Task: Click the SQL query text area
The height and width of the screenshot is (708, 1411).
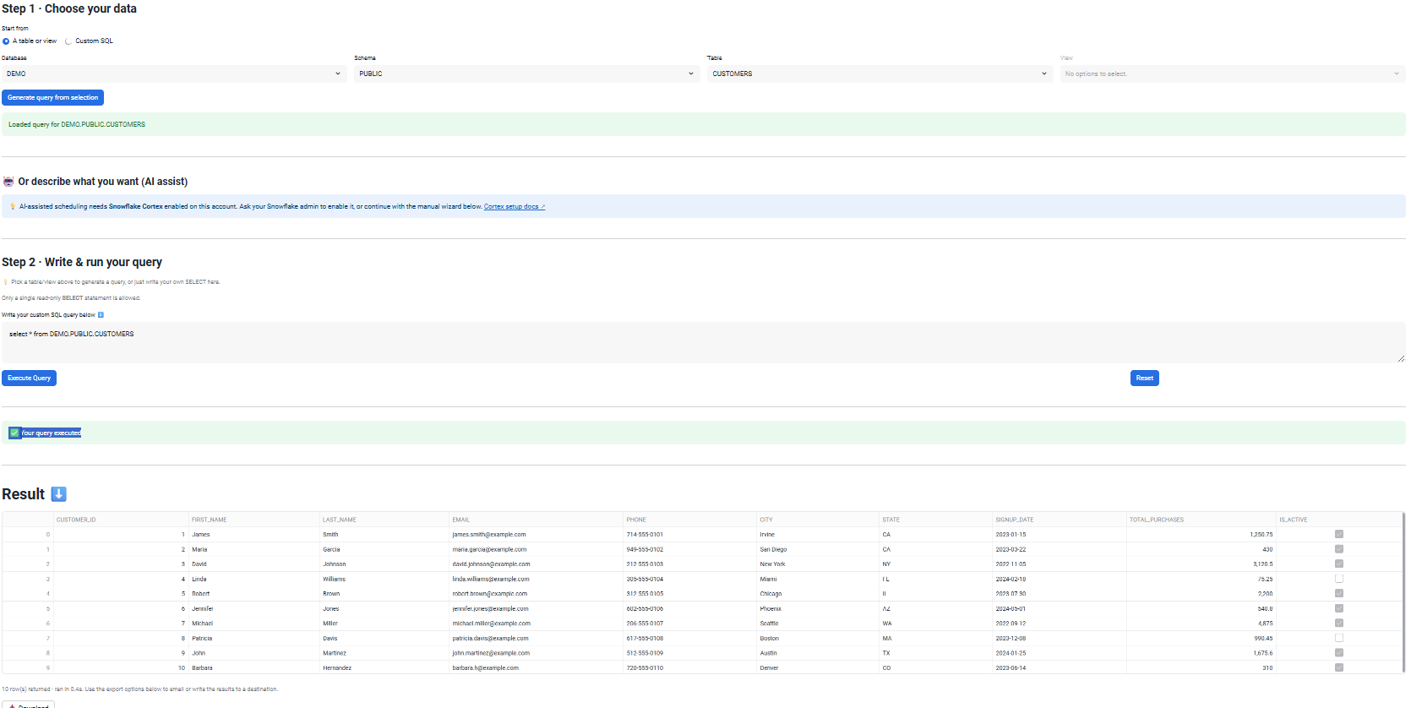Action: tap(704, 342)
